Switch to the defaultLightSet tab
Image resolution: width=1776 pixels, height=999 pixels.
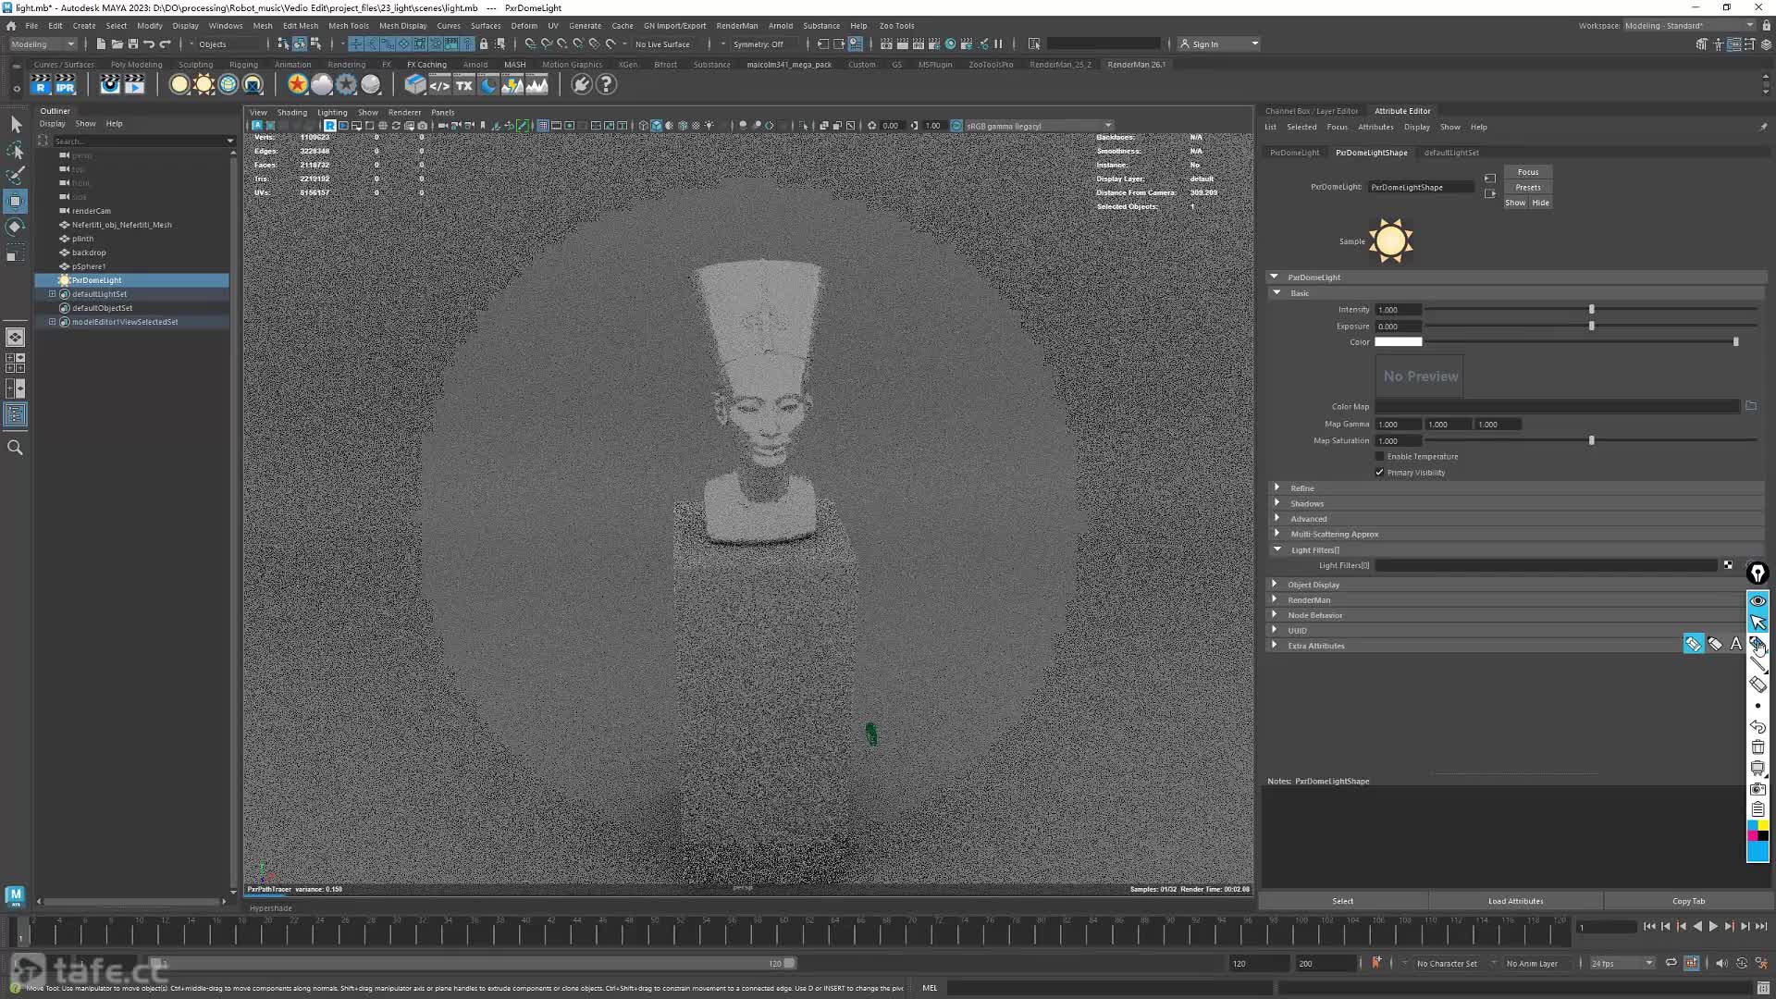click(x=1451, y=153)
